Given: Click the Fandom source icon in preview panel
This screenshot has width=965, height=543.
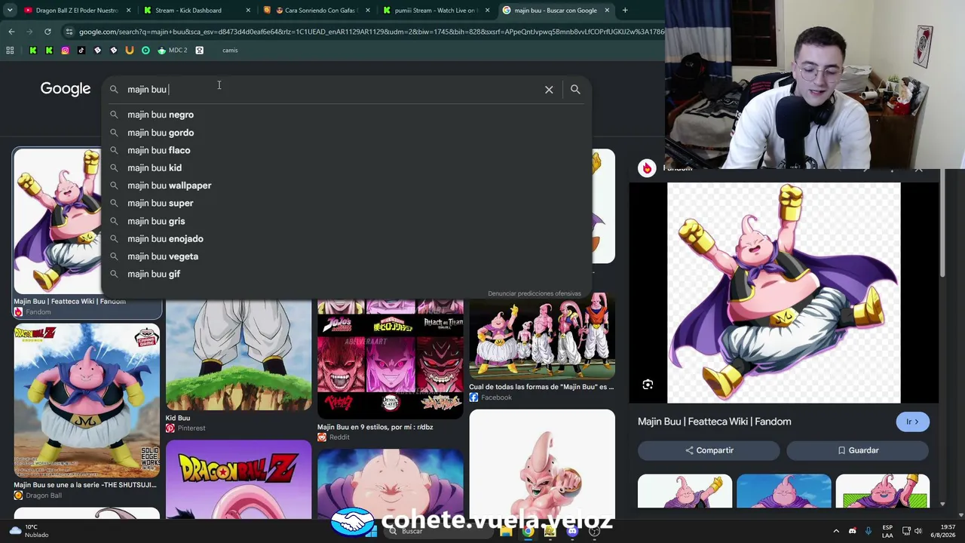Looking at the screenshot, I should pyautogui.click(x=647, y=168).
